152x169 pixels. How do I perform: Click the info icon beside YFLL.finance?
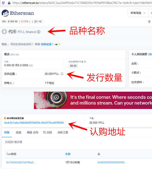[x=39, y=32]
